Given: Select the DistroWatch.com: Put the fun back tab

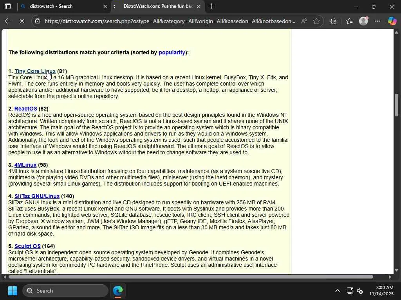Looking at the screenshot, I should tap(158, 6).
